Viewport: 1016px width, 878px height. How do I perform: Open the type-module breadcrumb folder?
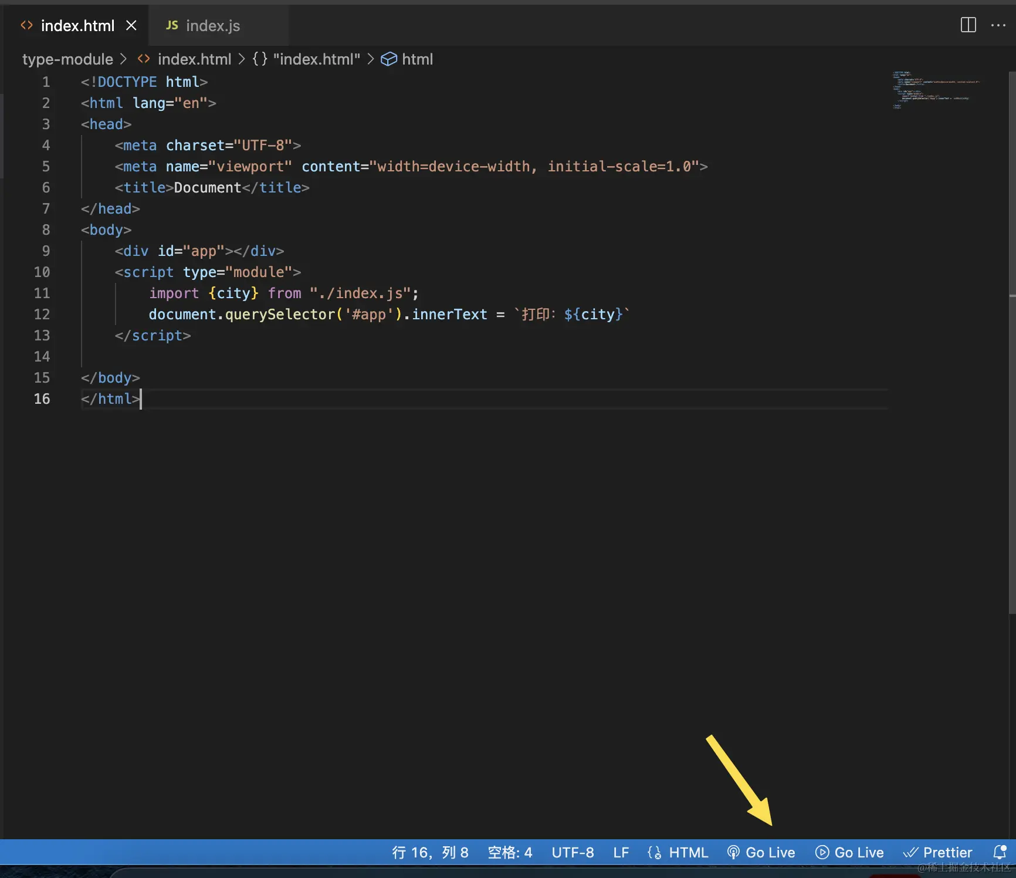click(x=67, y=59)
